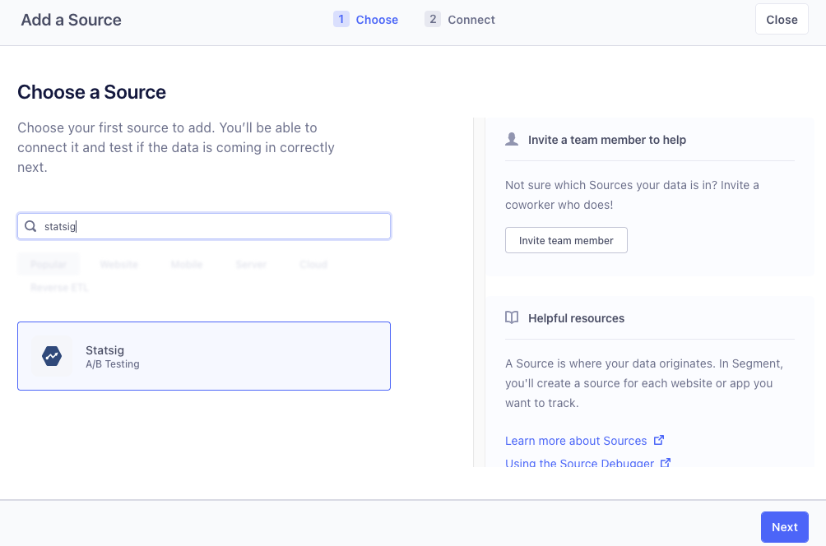Click the numbered badge for step 2
The width and height of the screenshot is (826, 546).
[x=433, y=18]
